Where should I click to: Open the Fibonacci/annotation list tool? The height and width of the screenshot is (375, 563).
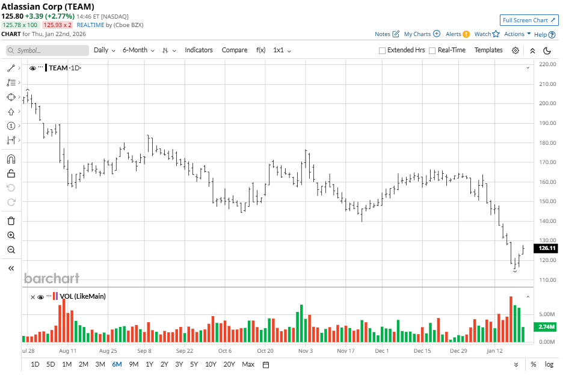click(11, 82)
